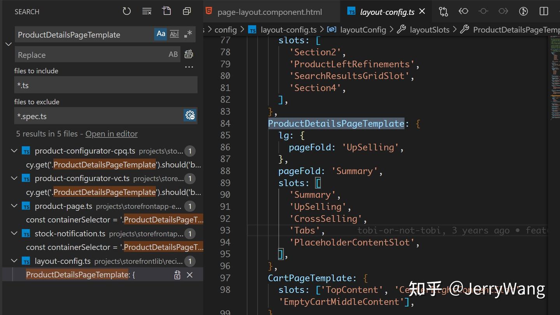Open the next revision arrow icon
This screenshot has width=560, height=315.
(x=503, y=11)
